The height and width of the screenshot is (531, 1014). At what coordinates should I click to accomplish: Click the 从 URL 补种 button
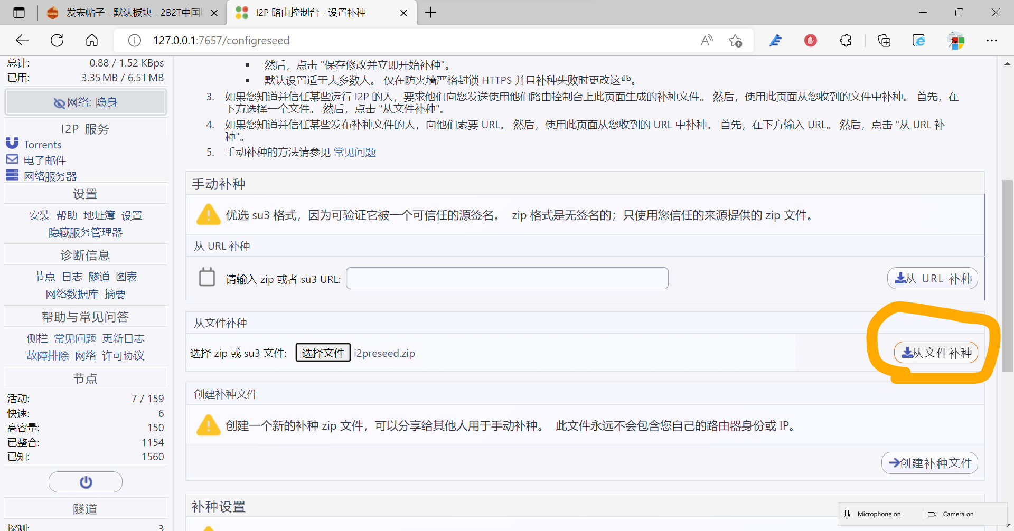(x=933, y=278)
